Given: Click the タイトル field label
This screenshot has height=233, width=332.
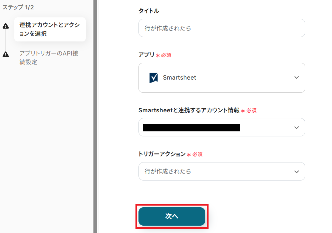Looking at the screenshot, I should pos(149,11).
